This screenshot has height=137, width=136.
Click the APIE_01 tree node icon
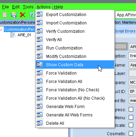(13, 35)
